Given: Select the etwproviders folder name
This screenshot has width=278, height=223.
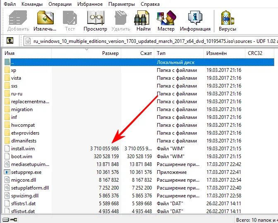Looking at the screenshot, I should [x=25, y=133].
